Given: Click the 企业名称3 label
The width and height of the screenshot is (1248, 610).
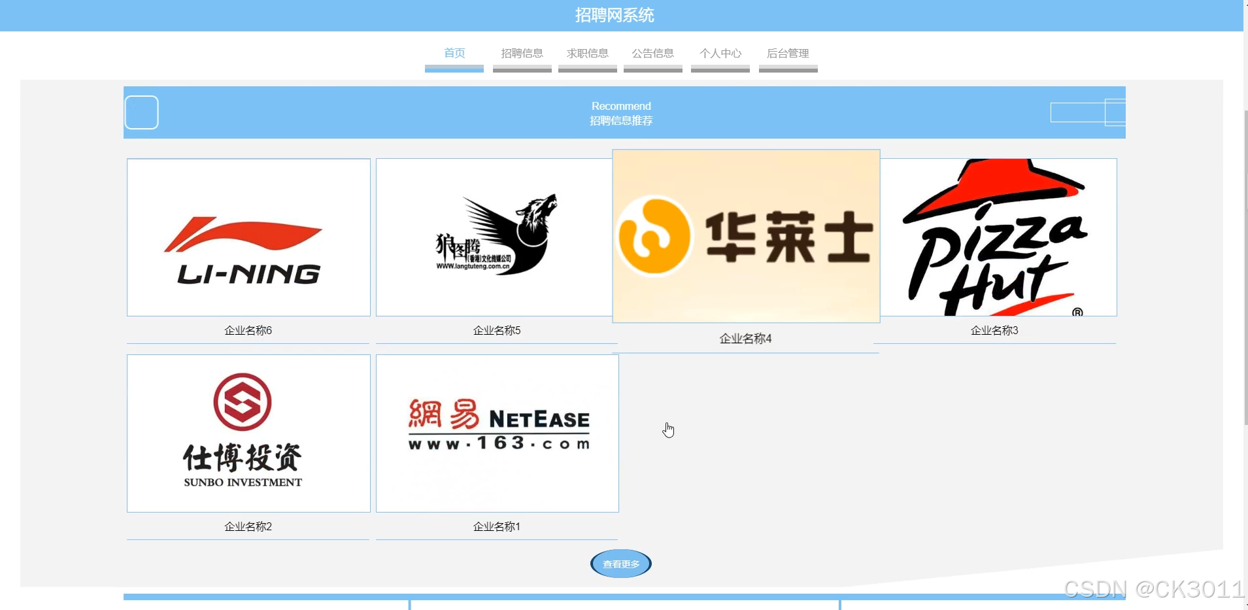Looking at the screenshot, I should pyautogui.click(x=994, y=331).
